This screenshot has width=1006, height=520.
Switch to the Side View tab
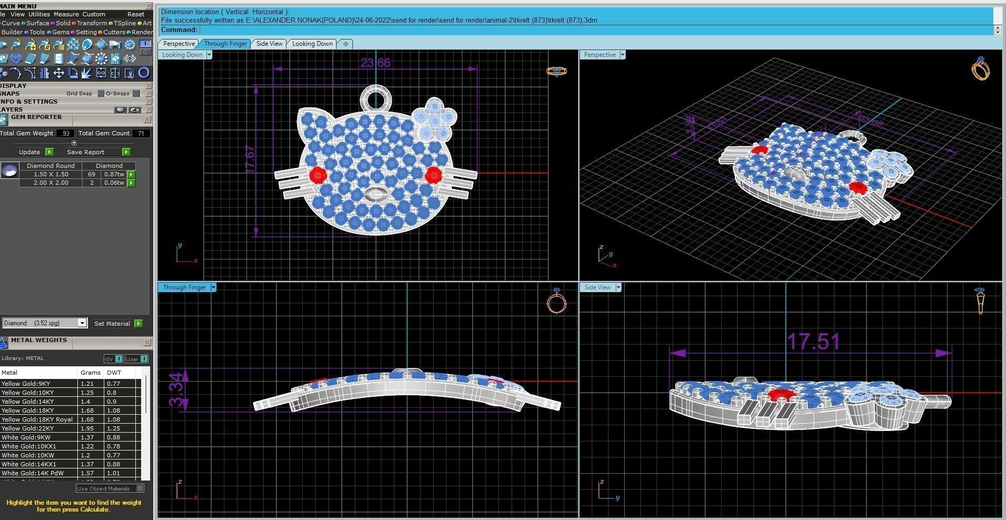pyautogui.click(x=269, y=44)
